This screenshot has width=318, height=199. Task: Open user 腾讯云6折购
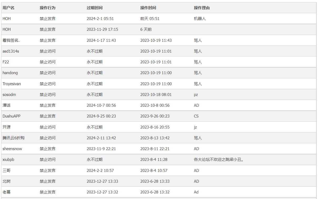[14, 138]
